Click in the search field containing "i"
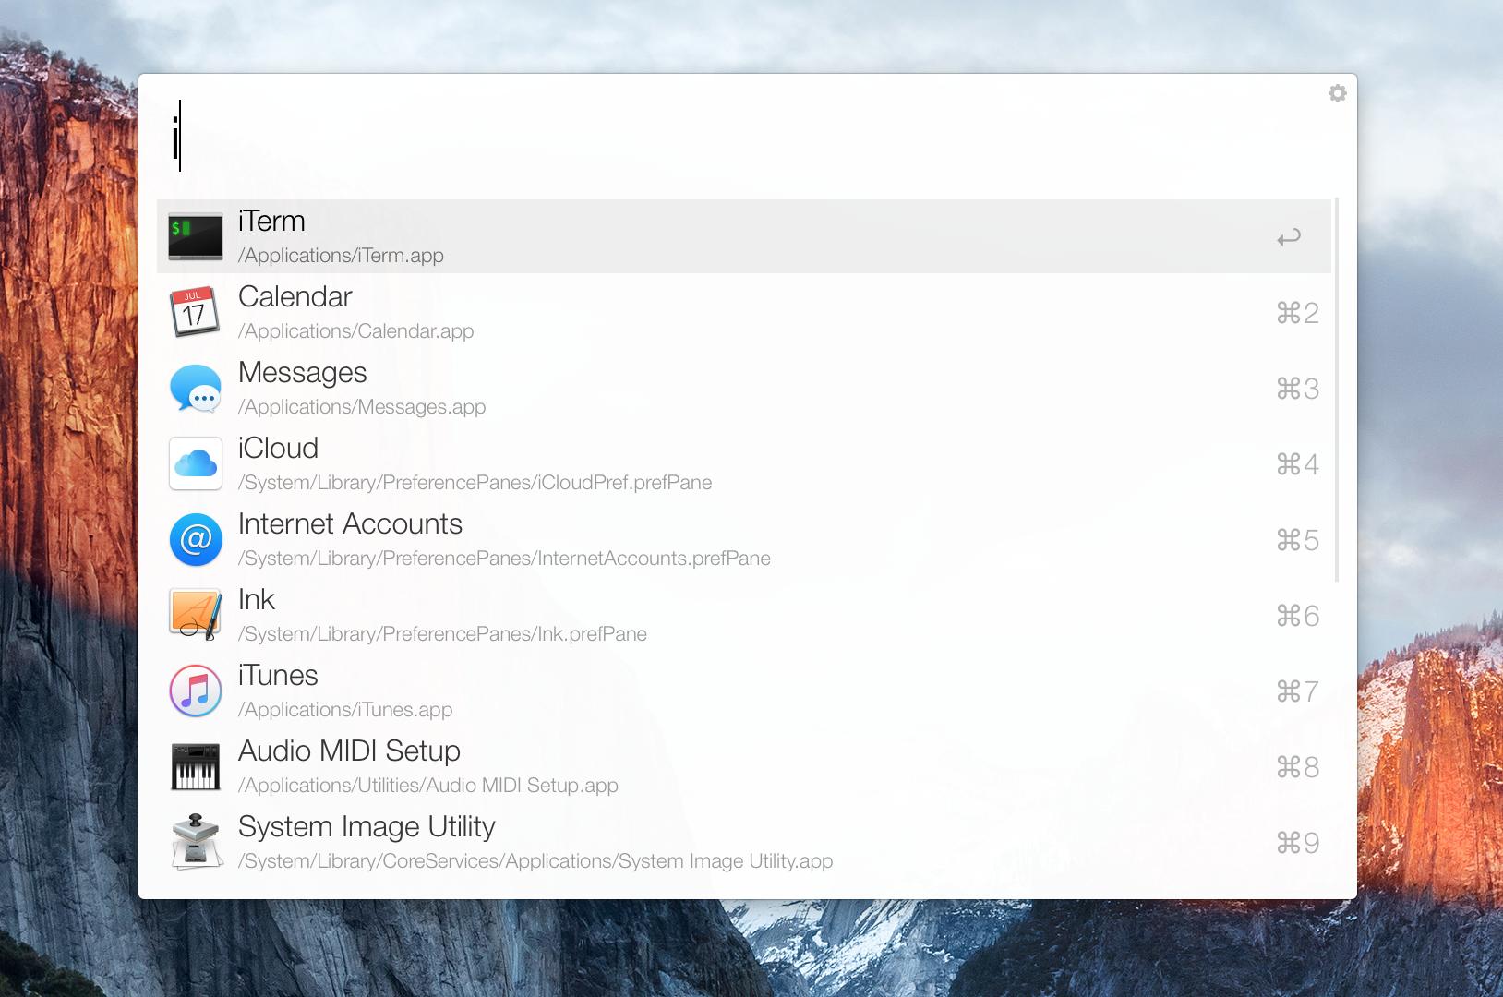Viewport: 1503px width, 997px height. (739, 137)
